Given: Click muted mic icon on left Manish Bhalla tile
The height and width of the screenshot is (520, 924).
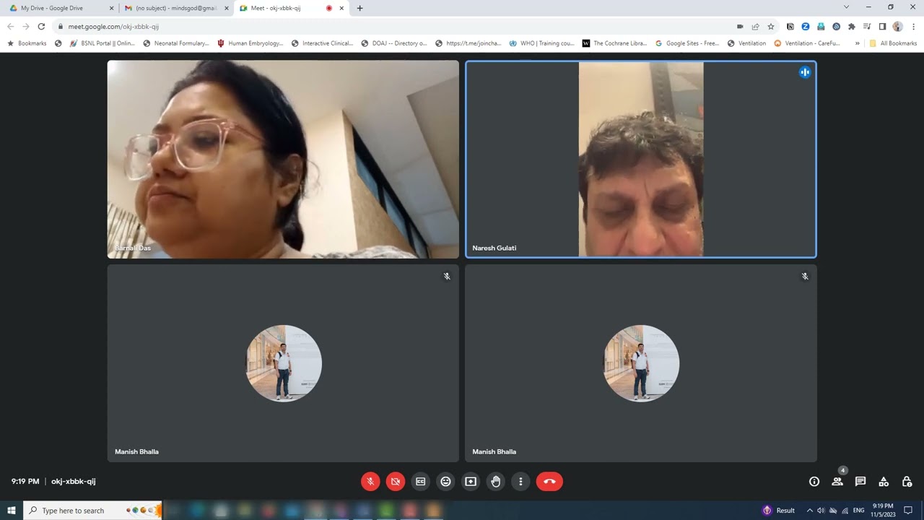Looking at the screenshot, I should pyautogui.click(x=447, y=277).
